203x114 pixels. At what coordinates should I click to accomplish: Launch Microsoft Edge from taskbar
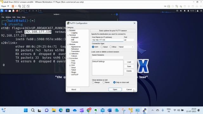(x=61, y=110)
